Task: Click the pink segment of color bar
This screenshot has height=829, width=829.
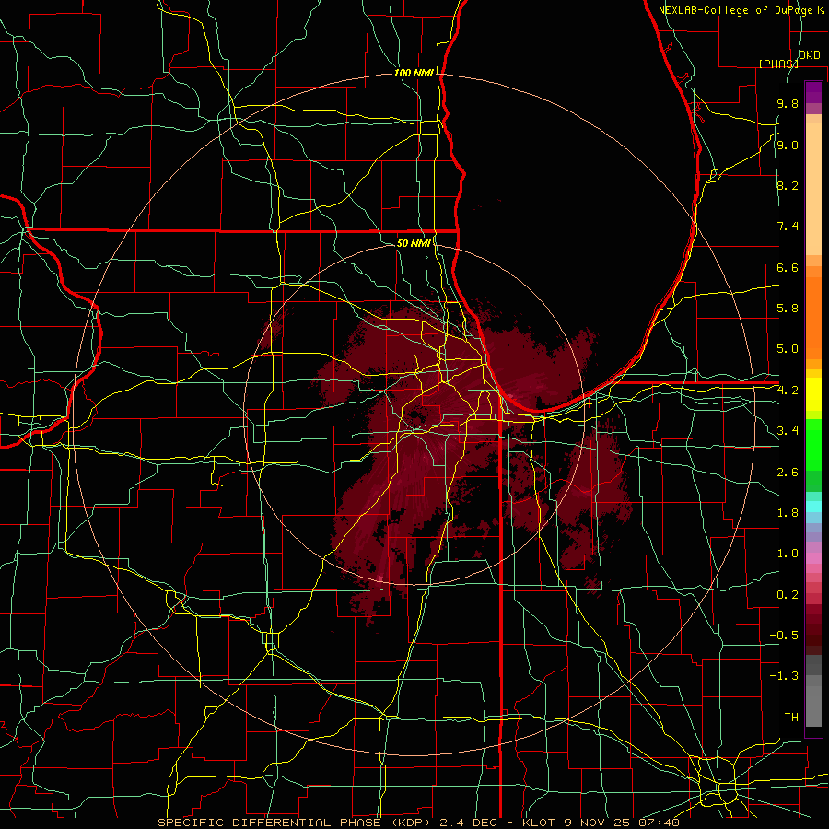Action: point(813,558)
